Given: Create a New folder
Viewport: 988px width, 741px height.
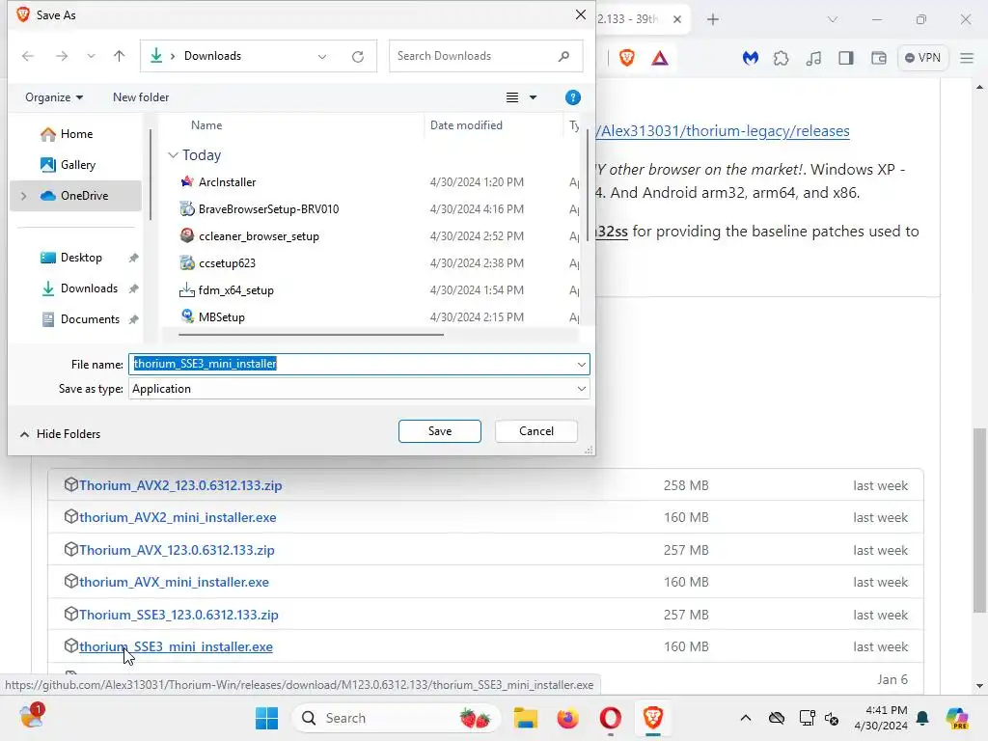Looking at the screenshot, I should click(141, 97).
